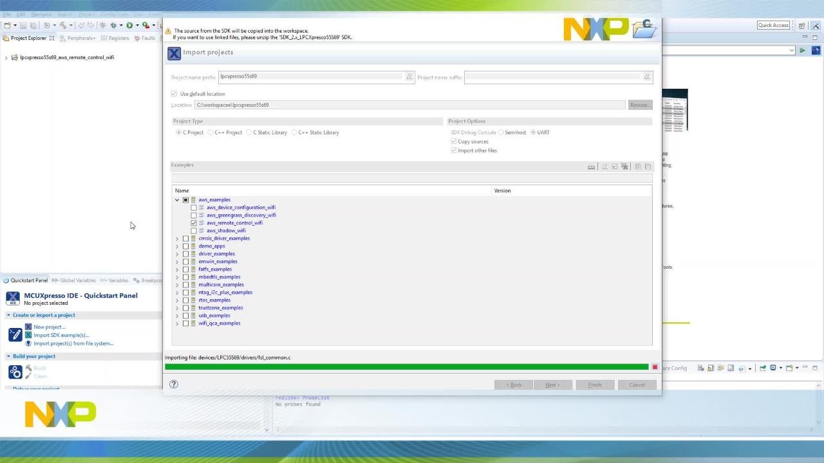
Task: Click the Browse button
Action: coord(640,105)
